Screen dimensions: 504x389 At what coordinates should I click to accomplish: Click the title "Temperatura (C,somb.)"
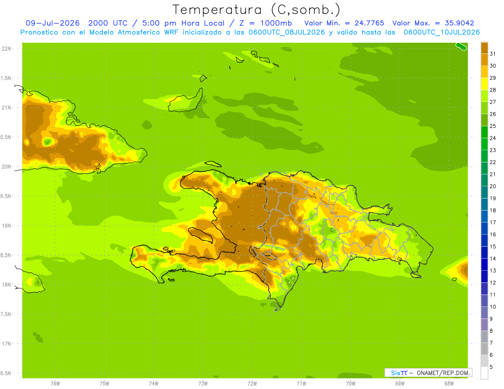pyautogui.click(x=257, y=10)
